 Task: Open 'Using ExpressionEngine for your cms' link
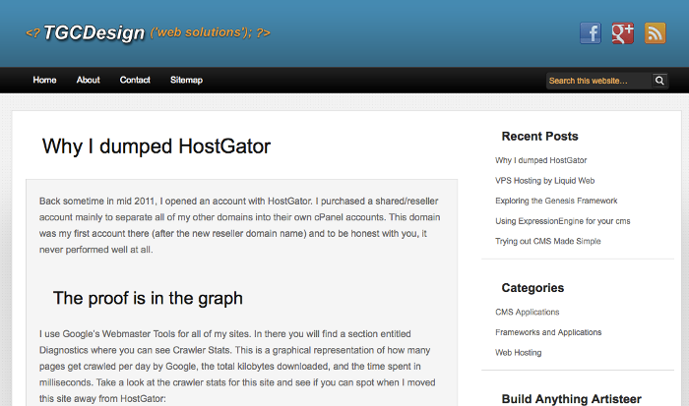(x=562, y=221)
